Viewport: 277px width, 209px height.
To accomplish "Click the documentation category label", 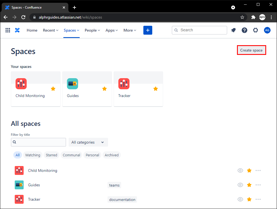I will click(122, 200).
